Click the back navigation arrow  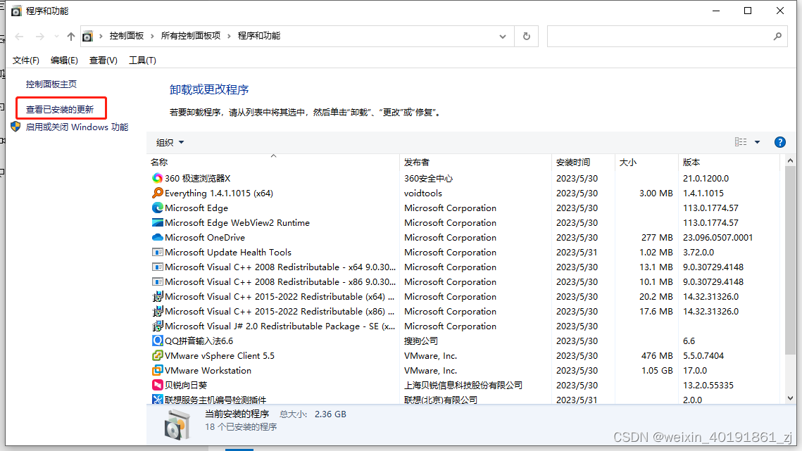[20, 37]
